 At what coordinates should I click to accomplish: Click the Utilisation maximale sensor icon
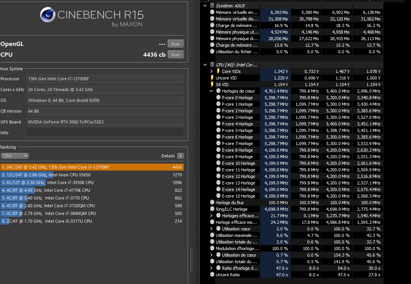coord(212,235)
